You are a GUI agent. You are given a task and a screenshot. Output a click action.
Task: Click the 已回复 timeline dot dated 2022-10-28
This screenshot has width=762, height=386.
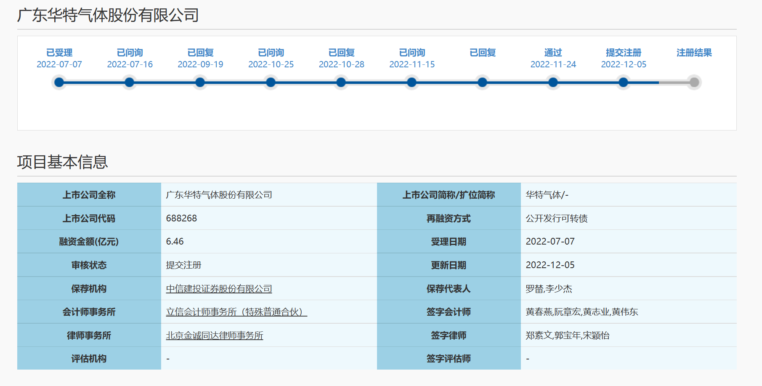tap(341, 83)
